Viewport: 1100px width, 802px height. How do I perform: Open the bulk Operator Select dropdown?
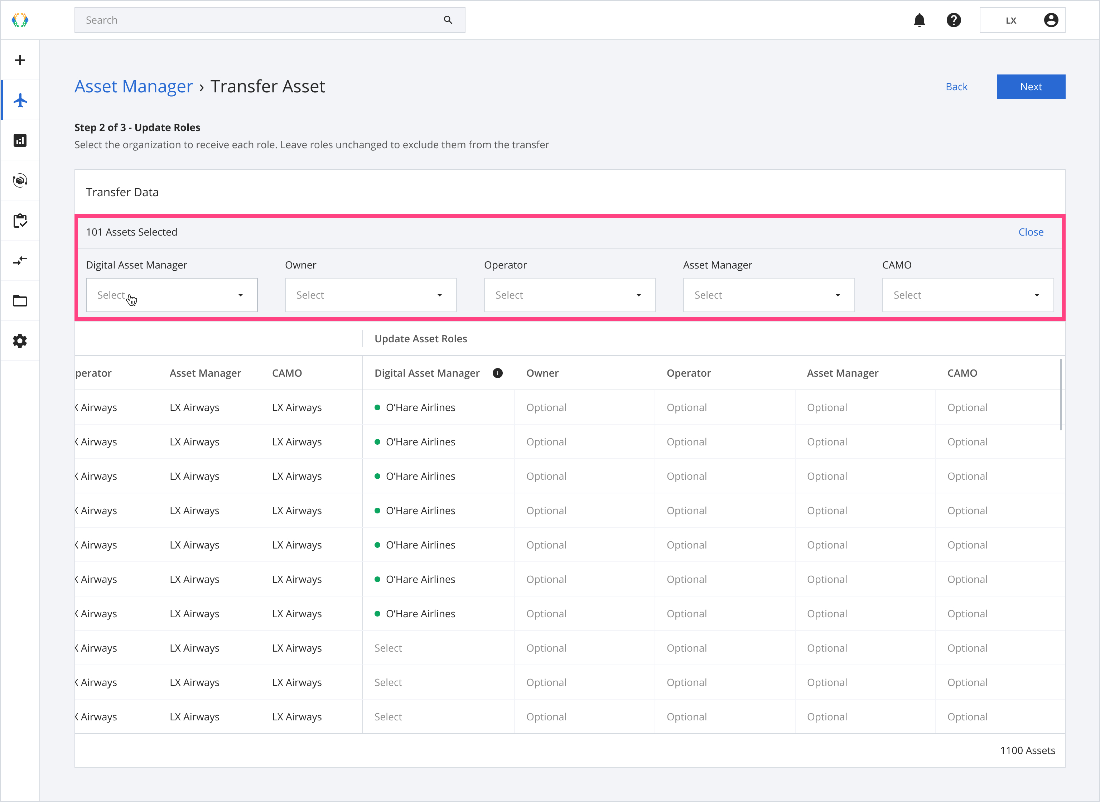coord(569,295)
